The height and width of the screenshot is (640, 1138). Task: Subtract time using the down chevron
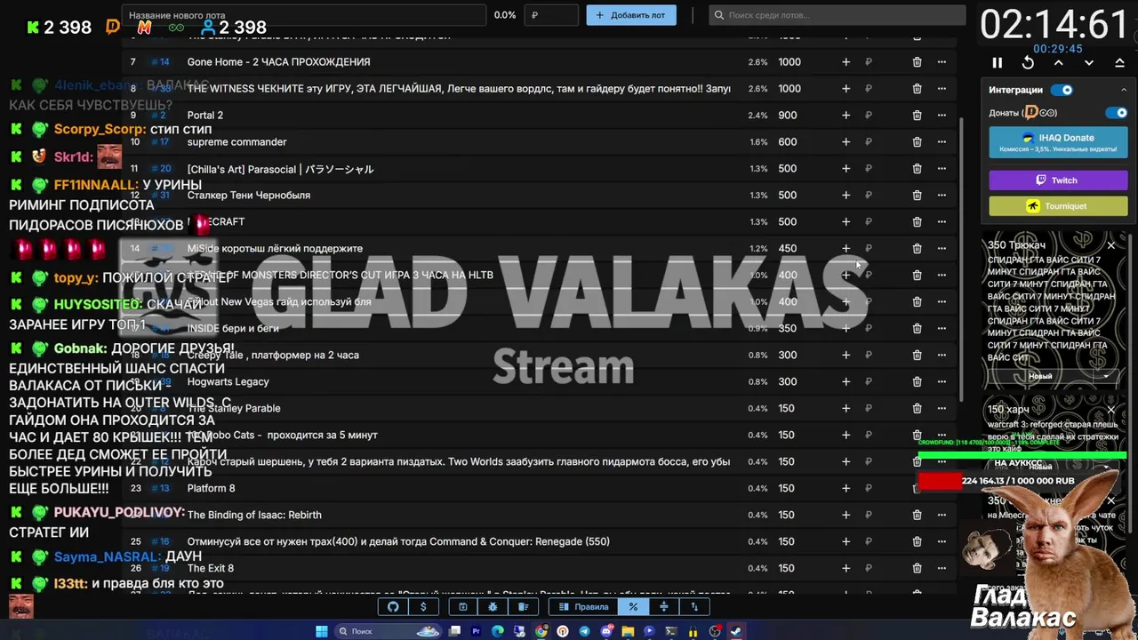click(x=1089, y=63)
